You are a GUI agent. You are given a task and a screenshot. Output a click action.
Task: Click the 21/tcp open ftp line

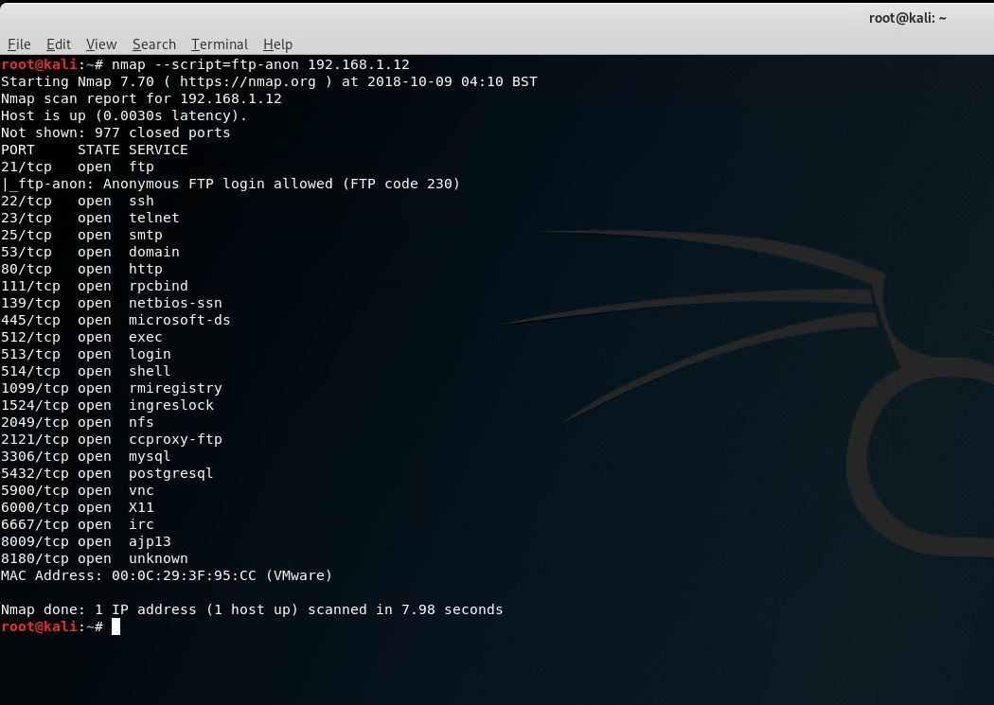coord(78,167)
